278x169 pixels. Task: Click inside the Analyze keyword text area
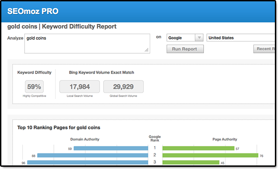[x=87, y=43]
